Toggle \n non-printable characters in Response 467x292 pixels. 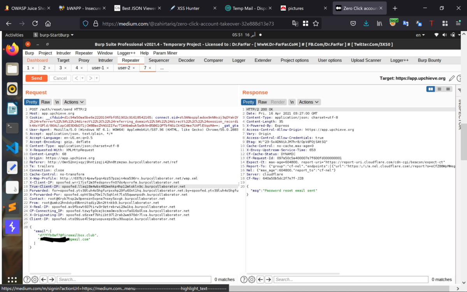[292, 102]
